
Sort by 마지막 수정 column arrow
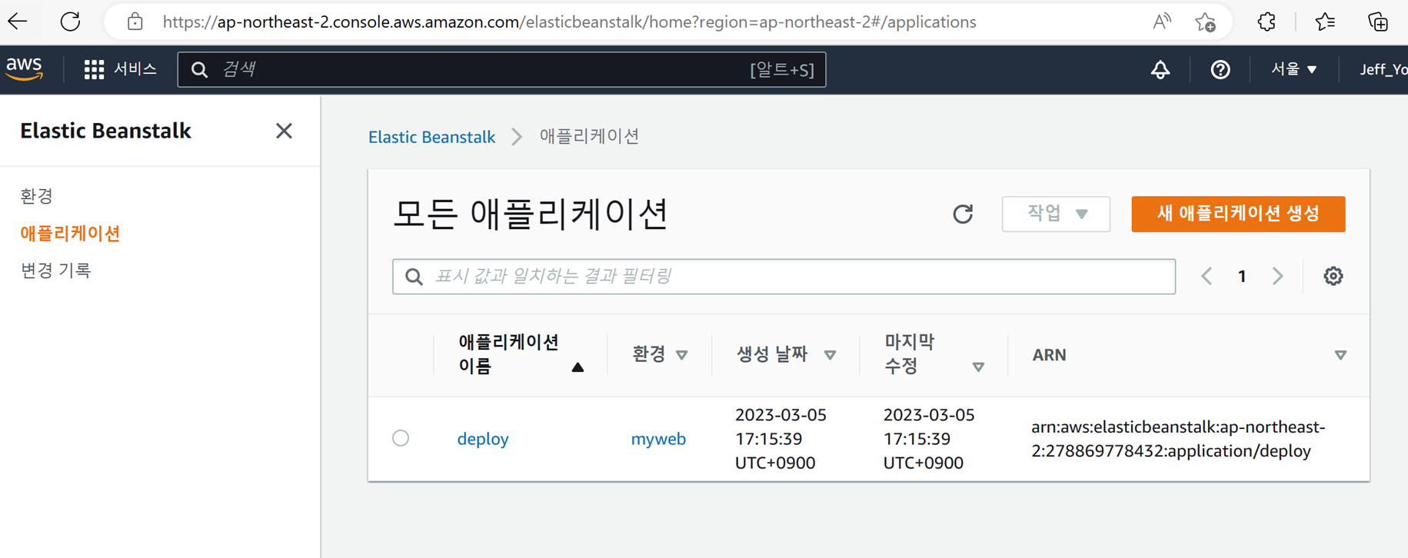978,367
